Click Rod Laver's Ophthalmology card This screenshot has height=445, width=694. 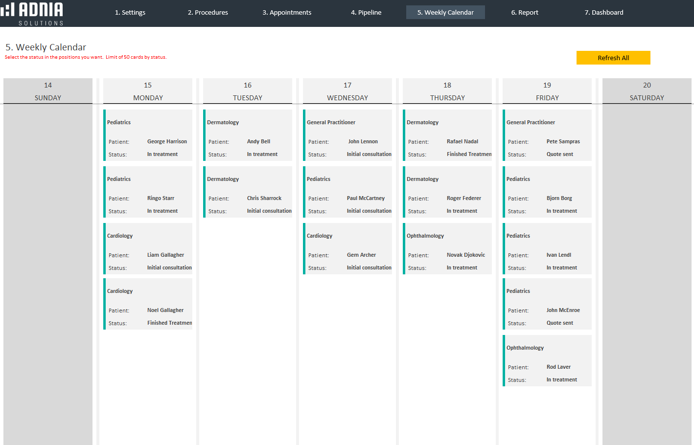(547, 360)
